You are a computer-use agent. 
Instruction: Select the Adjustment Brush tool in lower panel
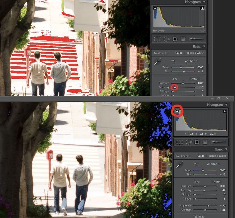[218, 142]
